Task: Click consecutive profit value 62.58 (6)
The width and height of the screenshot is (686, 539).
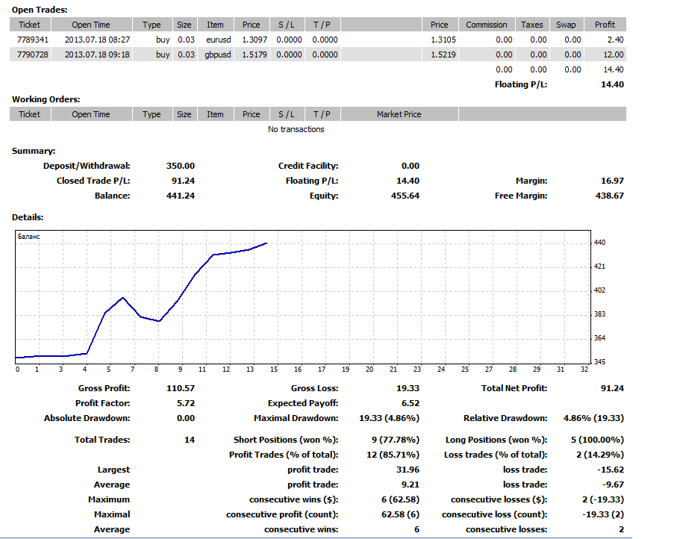Action: click(x=400, y=514)
